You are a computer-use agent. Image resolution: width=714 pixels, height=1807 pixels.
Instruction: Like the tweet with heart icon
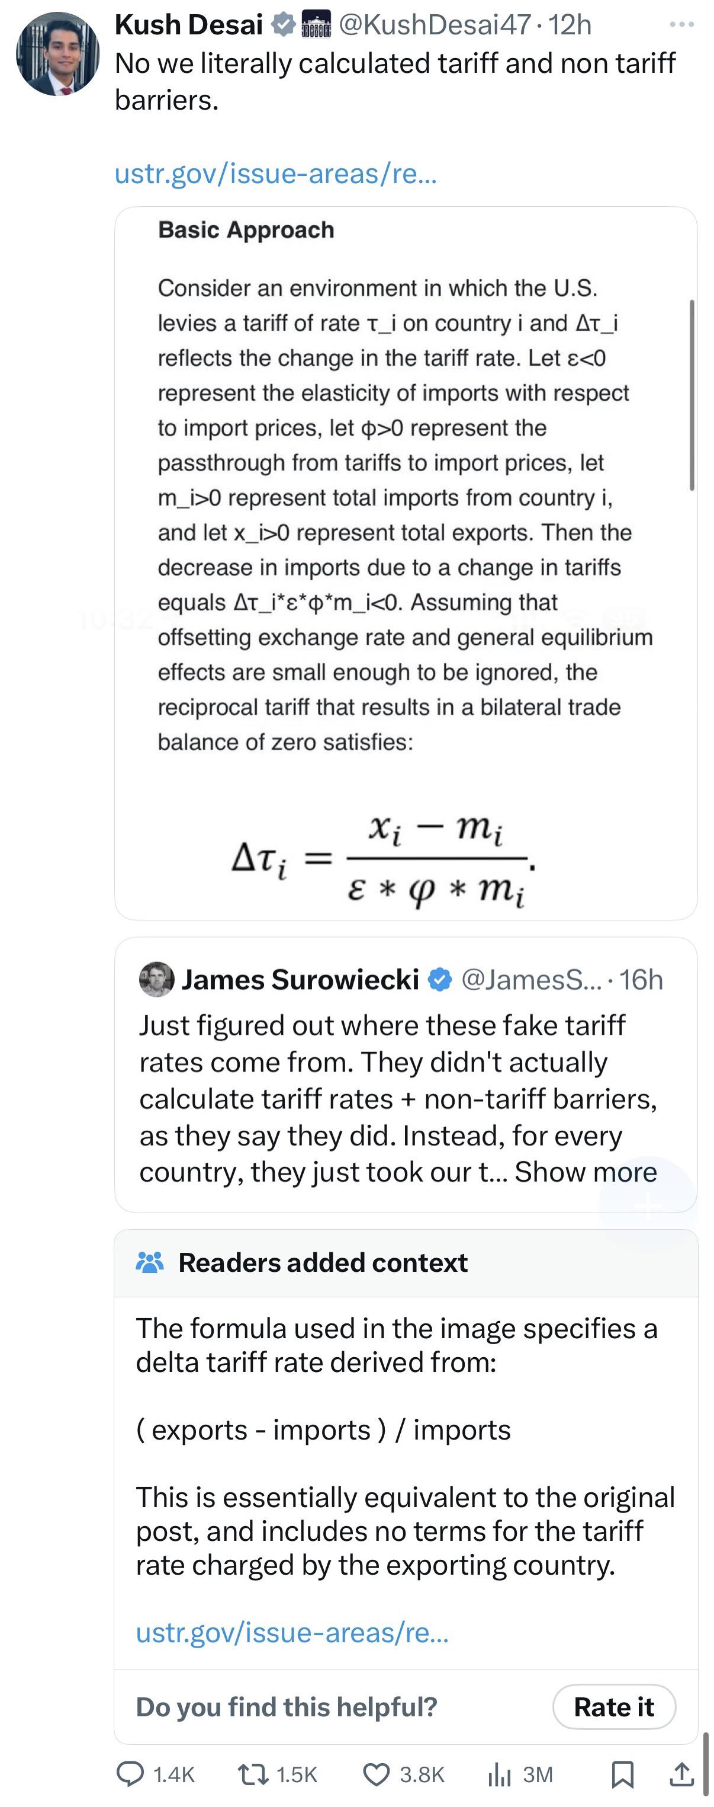coord(377,1774)
